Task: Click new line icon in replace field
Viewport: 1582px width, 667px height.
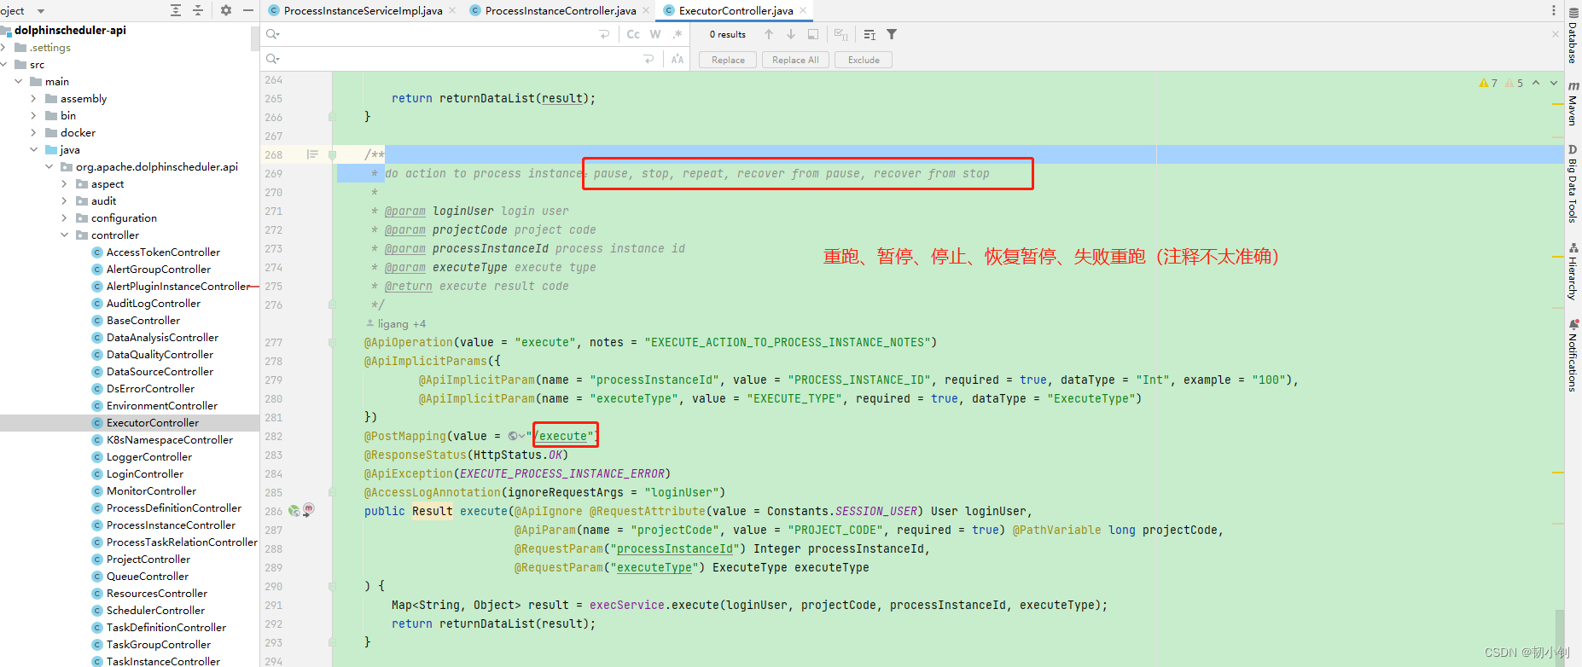Action: tap(649, 59)
